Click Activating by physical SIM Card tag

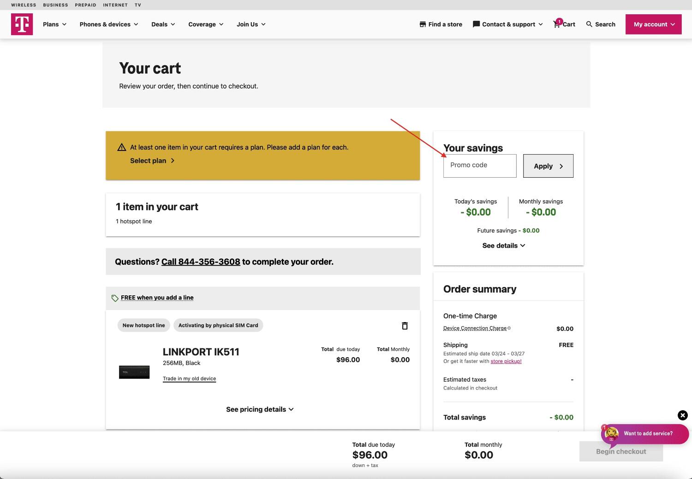218,325
